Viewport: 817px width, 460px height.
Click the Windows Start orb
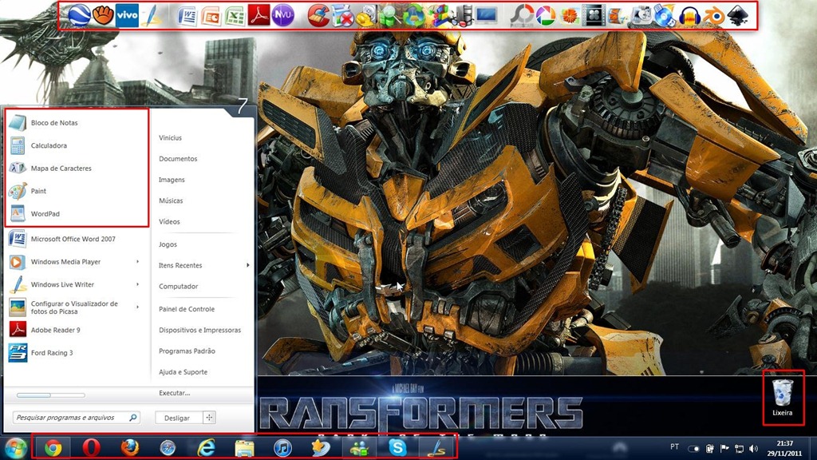click(16, 448)
